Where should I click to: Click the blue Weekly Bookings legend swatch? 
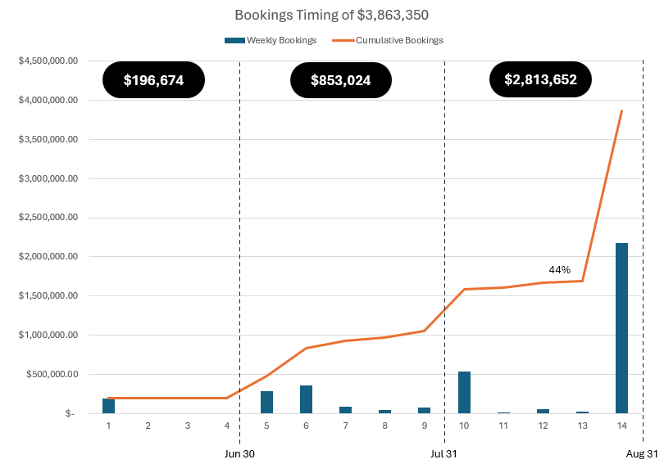pos(234,40)
